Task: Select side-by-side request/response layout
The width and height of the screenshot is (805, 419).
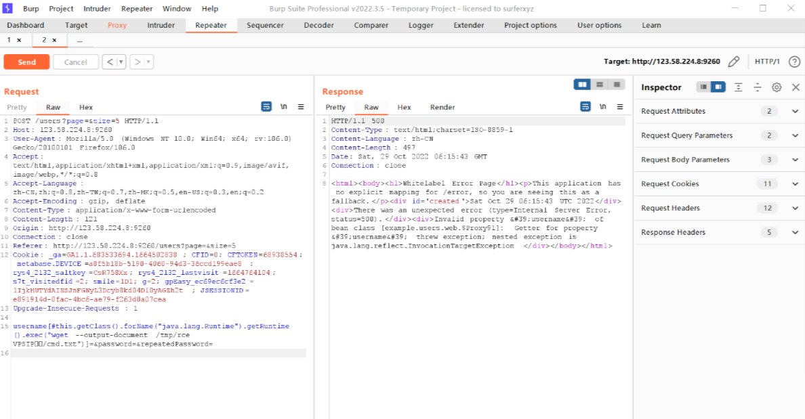Action: click(x=582, y=84)
